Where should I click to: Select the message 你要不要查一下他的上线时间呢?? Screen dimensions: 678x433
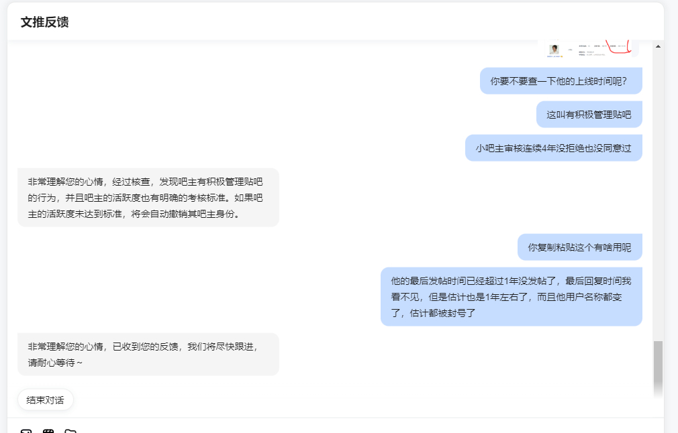pos(561,80)
